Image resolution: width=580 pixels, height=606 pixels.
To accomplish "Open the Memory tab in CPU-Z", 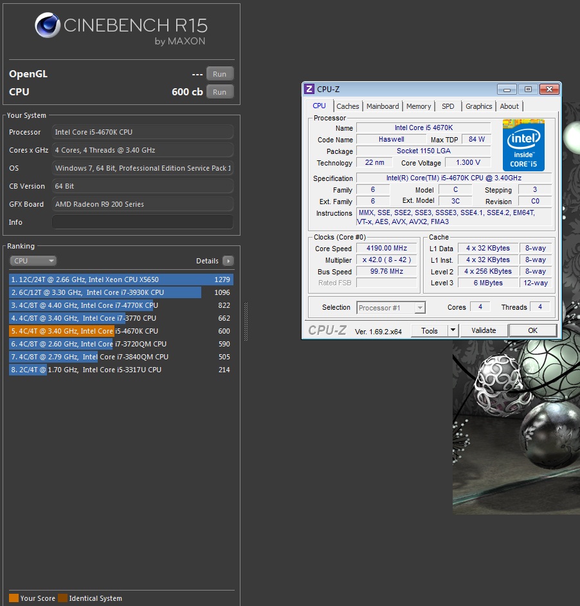I will coord(419,106).
